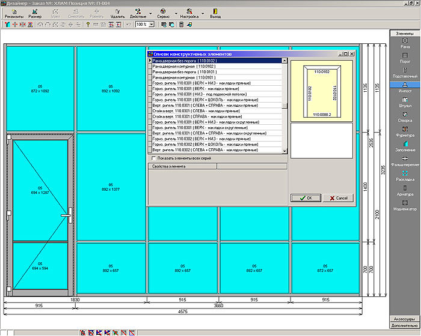
Task: Select Рама in the elements panel
Action: (405, 43)
